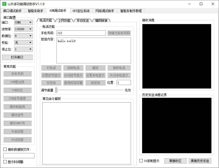This screenshot has width=219, height=168.
Task: Click the 历史发送消息记录 display area
Action: [177, 125]
